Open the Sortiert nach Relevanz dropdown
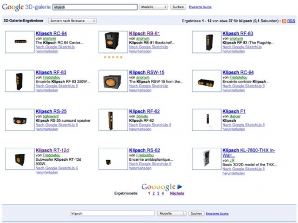The height and width of the screenshot is (223, 298). click(73, 21)
